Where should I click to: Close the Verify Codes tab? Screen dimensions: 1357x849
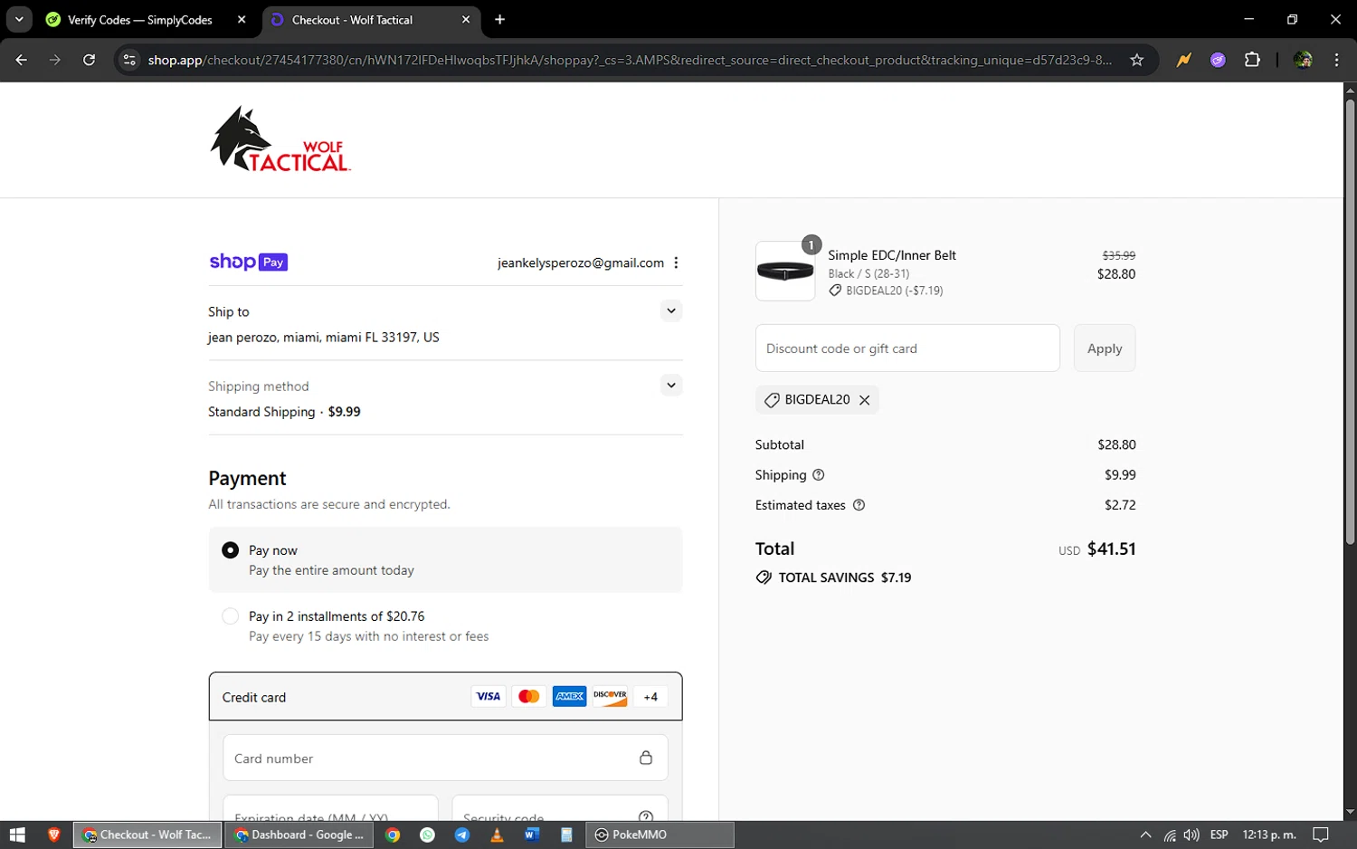[242, 19]
